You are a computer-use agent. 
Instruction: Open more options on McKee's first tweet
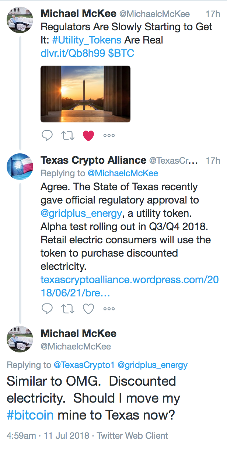pyautogui.click(x=109, y=135)
